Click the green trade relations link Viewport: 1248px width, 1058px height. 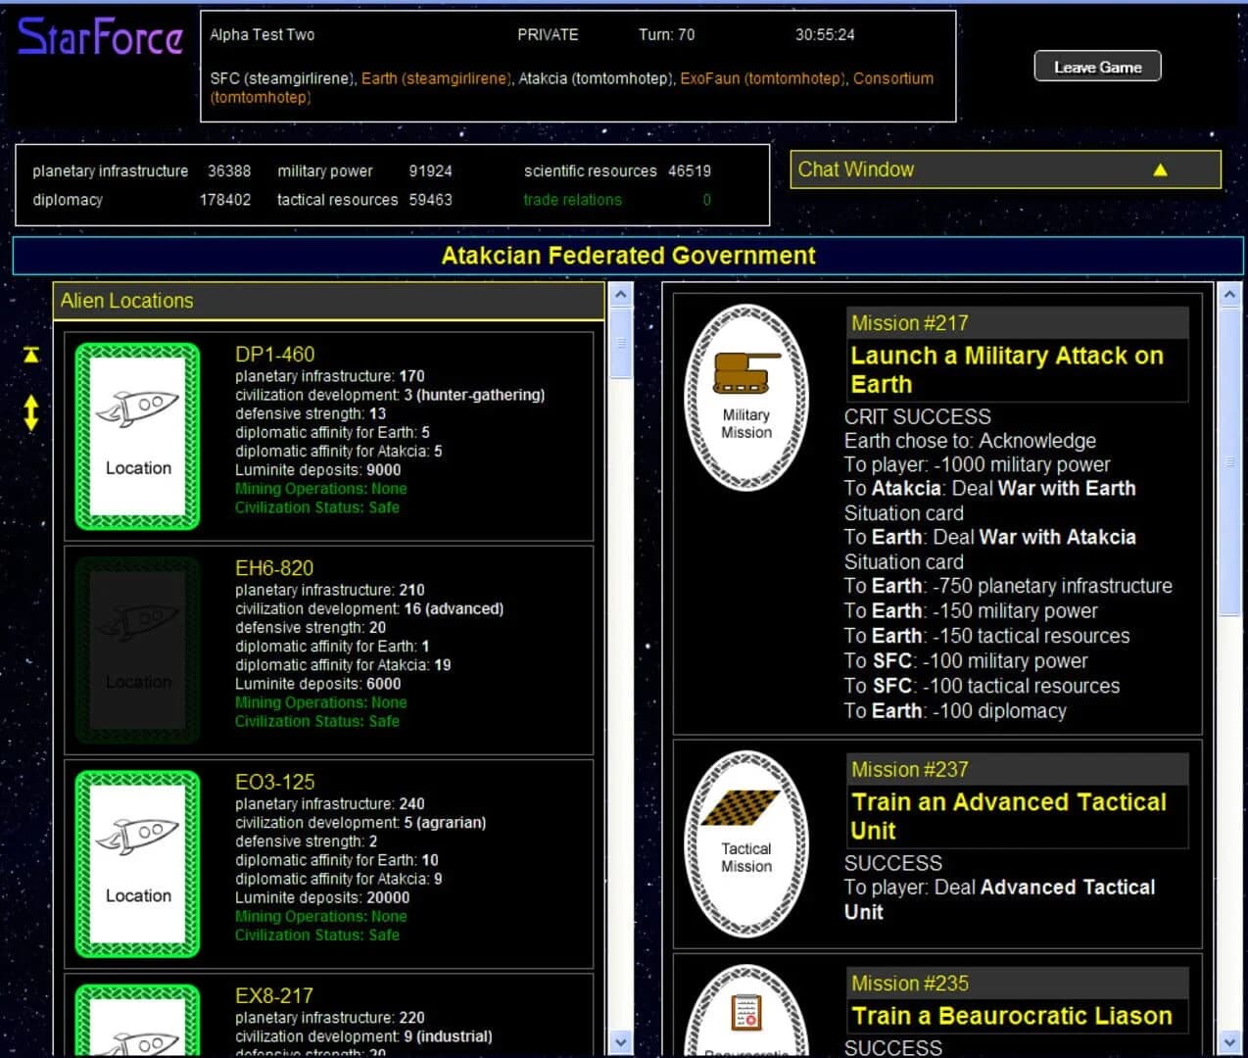click(x=572, y=200)
